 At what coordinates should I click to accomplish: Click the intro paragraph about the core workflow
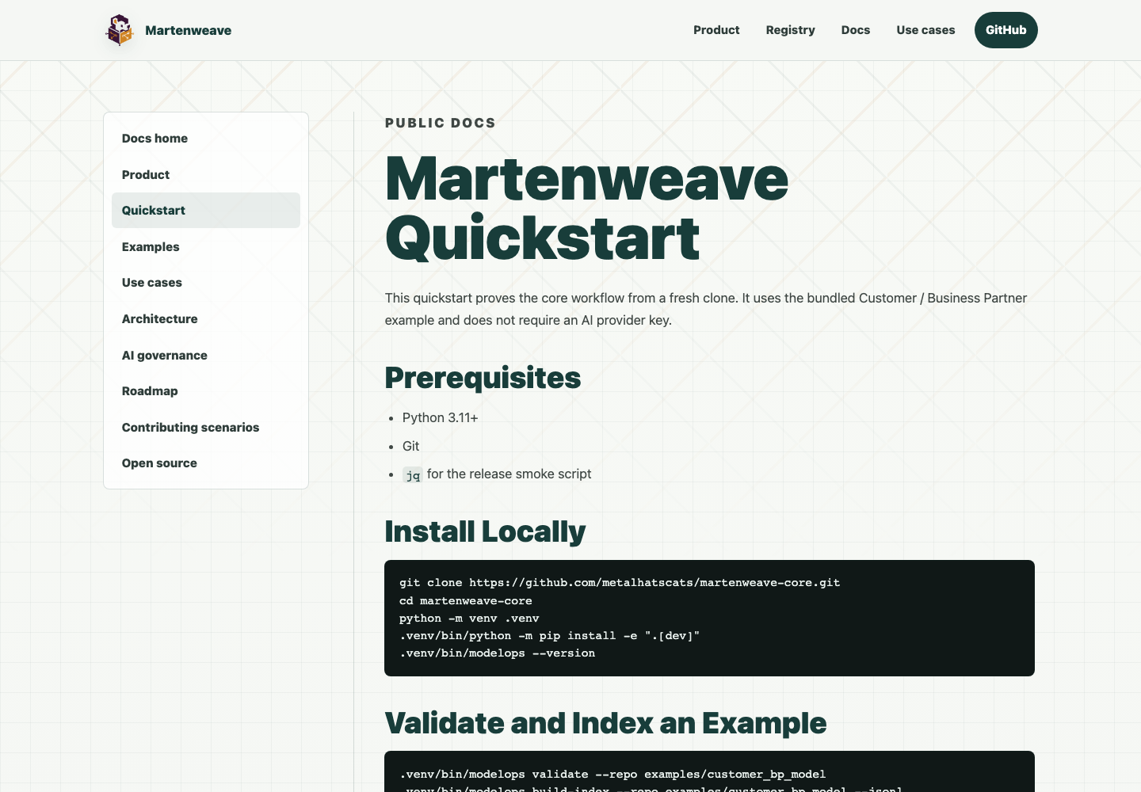tap(706, 309)
